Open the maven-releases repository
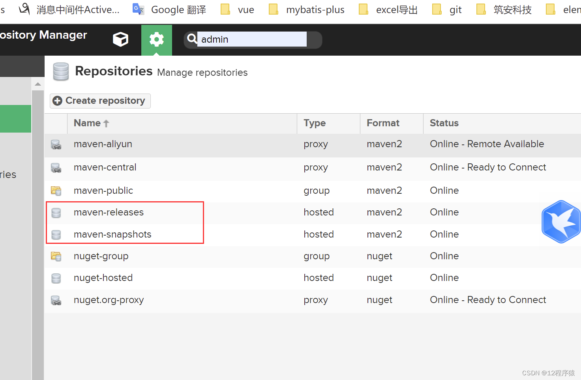Image resolution: width=581 pixels, height=380 pixels. (109, 212)
